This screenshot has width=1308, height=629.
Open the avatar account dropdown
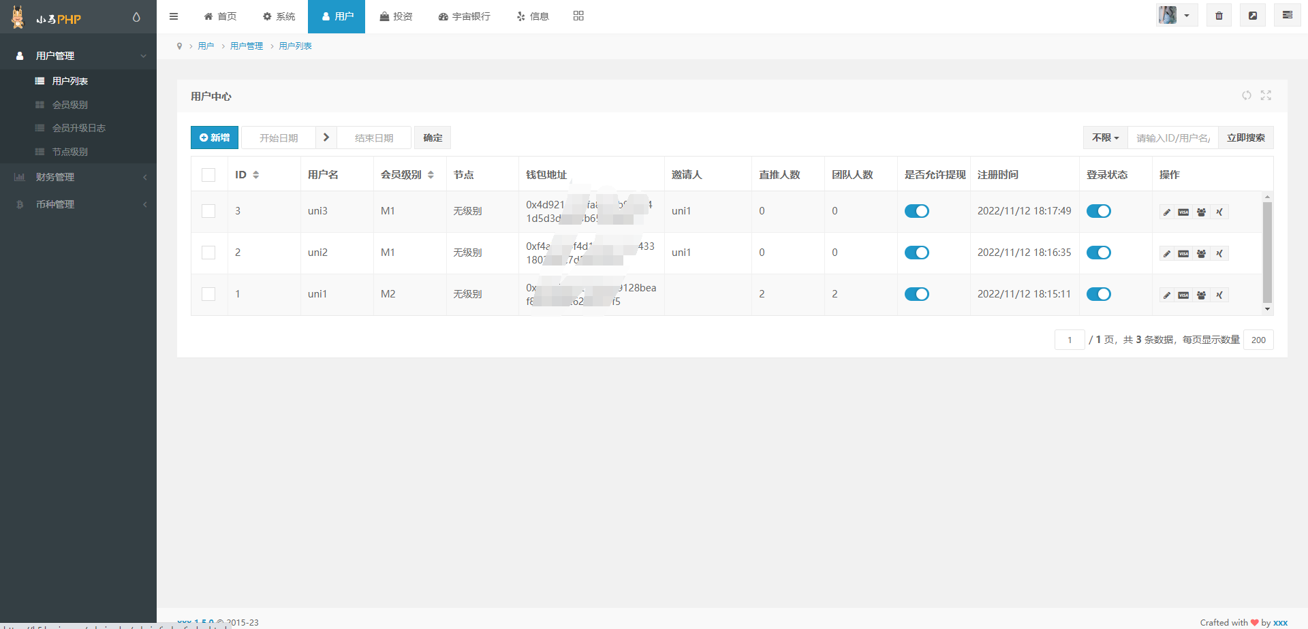[x=1176, y=16]
